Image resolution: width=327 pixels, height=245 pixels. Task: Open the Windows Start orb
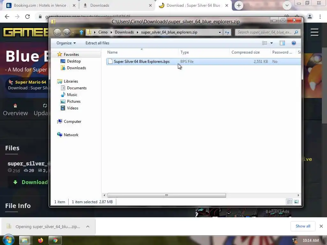point(8,240)
